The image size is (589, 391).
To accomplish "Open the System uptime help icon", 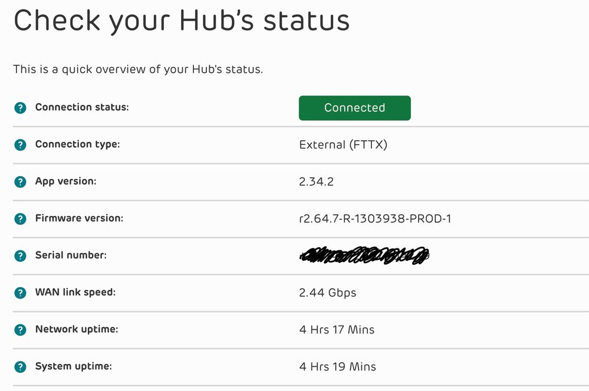I will (20, 367).
